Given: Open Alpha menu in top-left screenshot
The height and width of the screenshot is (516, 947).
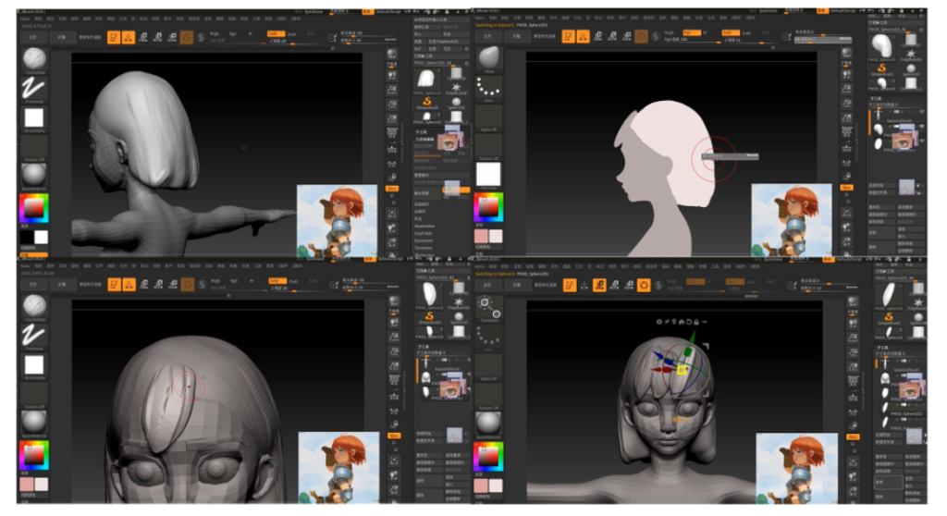Looking at the screenshot, I should pos(25,18).
